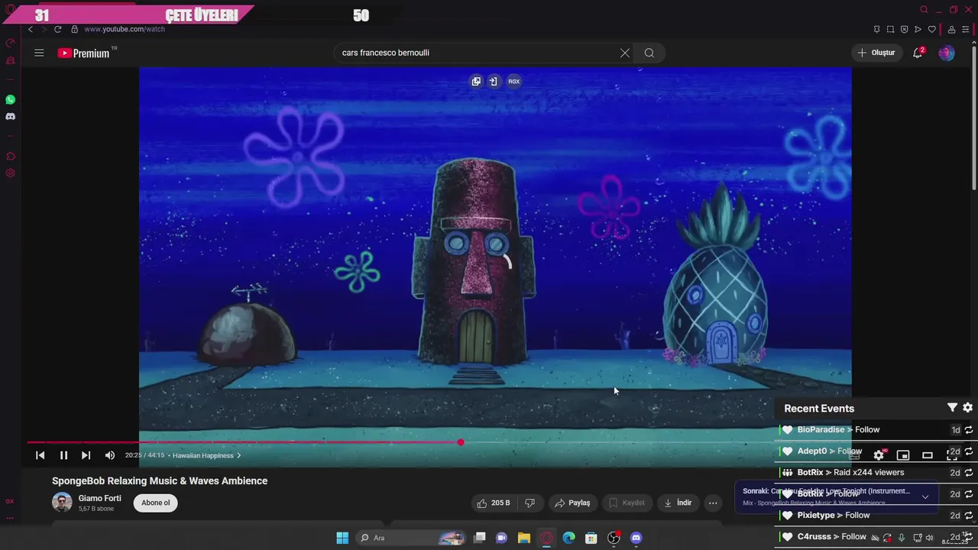Replay the BioParadise Follow event
This screenshot has height=550, width=978.
[x=969, y=430]
